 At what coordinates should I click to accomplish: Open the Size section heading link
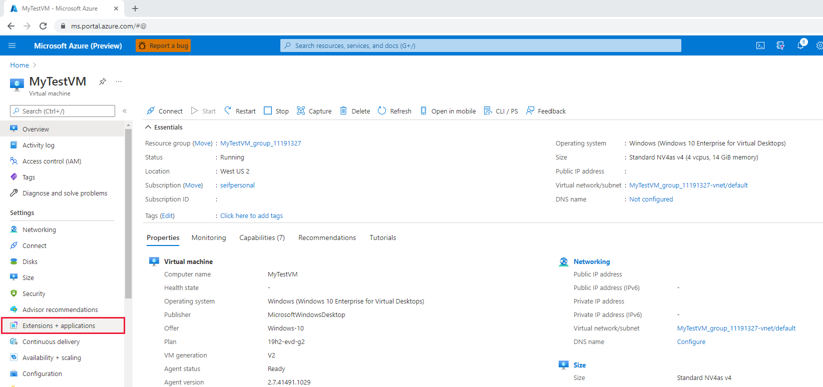point(580,365)
